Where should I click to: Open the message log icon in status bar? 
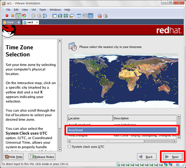(178, 164)
